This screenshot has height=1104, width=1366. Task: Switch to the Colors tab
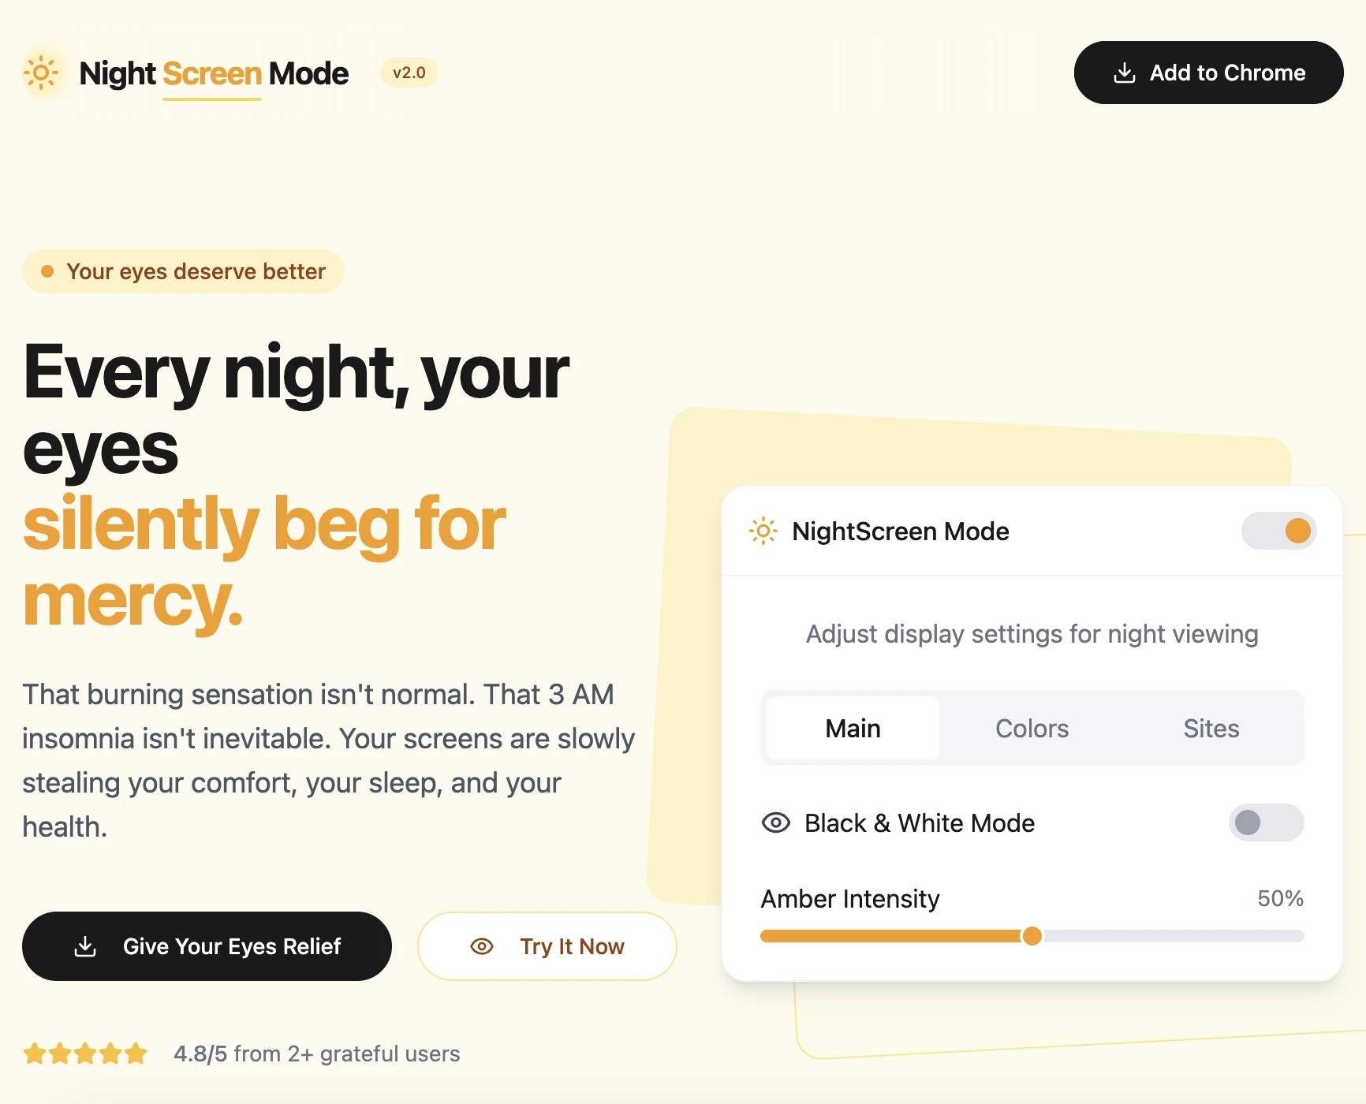pos(1032,728)
